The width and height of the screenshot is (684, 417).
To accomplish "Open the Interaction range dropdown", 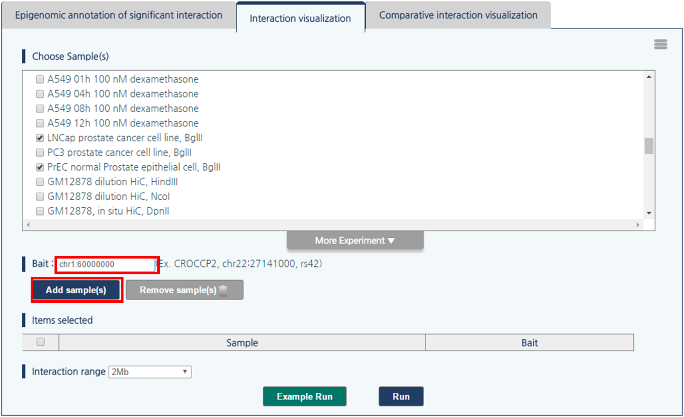I will [150, 372].
